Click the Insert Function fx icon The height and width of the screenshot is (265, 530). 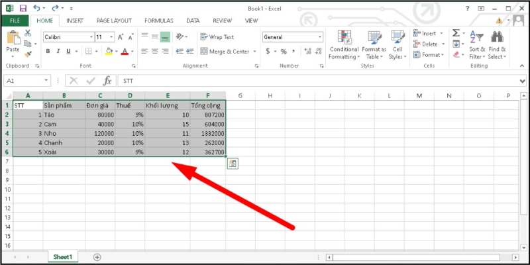tap(107, 80)
